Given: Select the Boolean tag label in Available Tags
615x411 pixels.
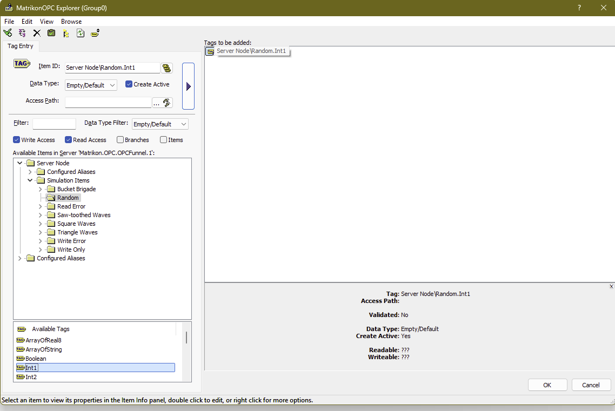Looking at the screenshot, I should tap(36, 359).
